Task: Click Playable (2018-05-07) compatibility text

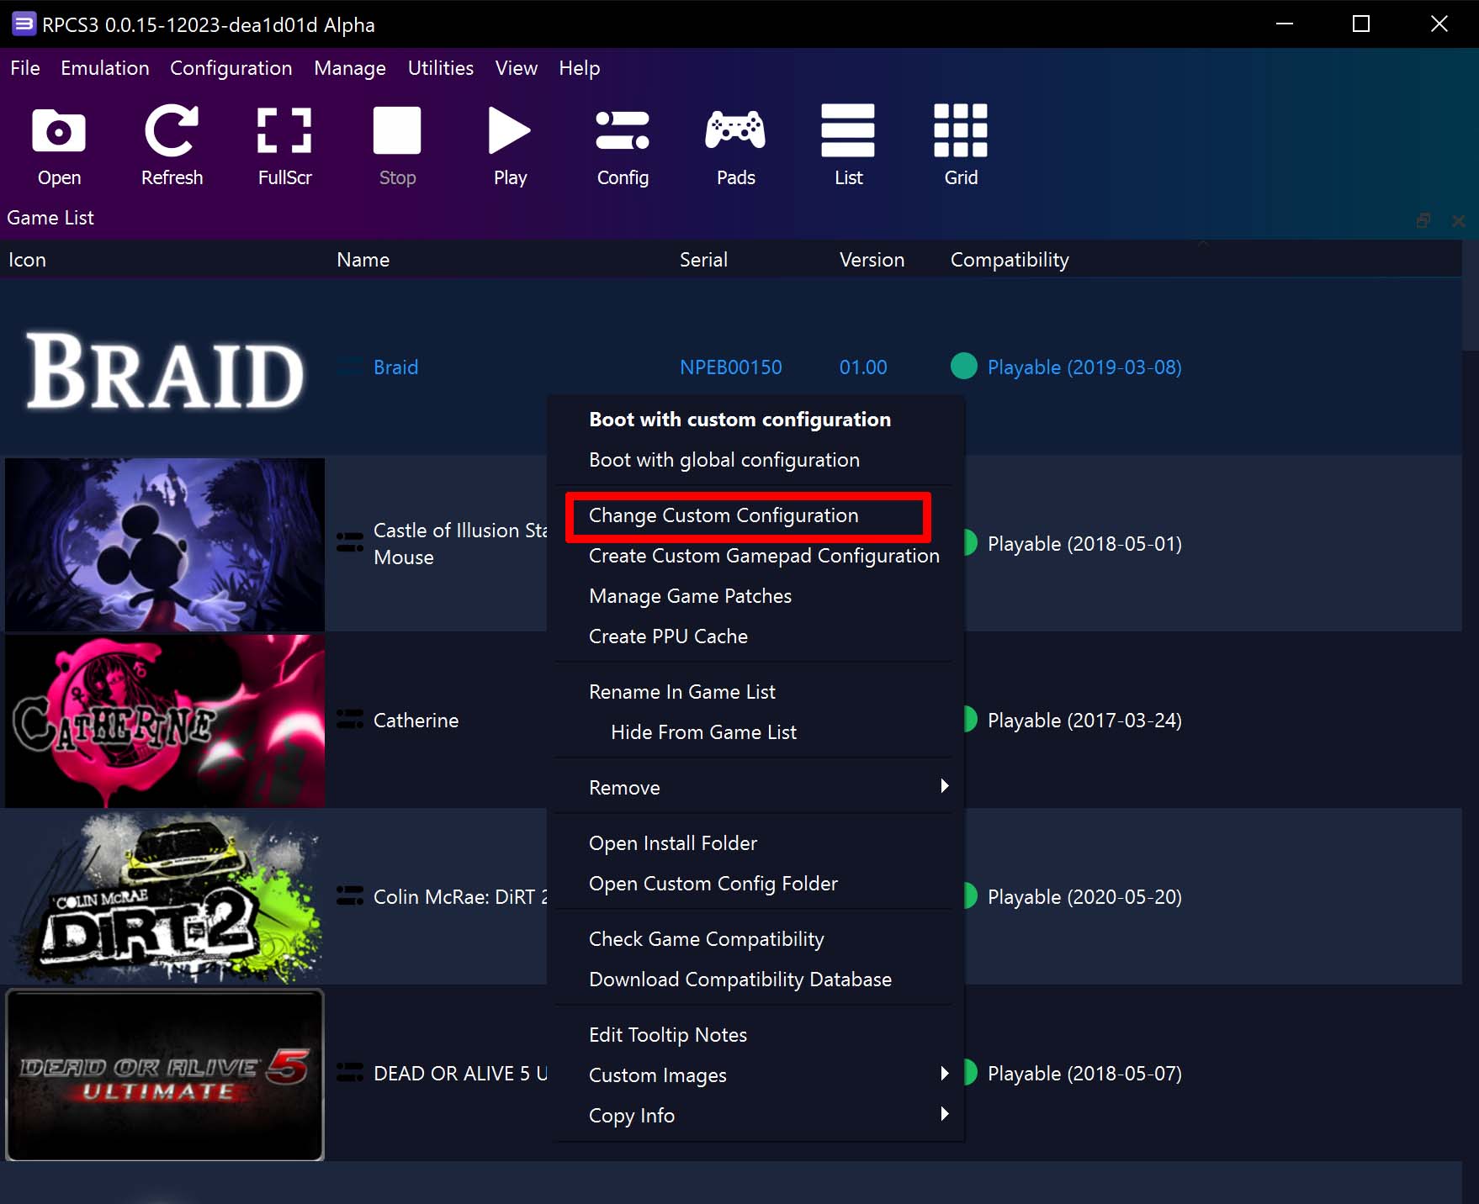Action: tap(1084, 1074)
